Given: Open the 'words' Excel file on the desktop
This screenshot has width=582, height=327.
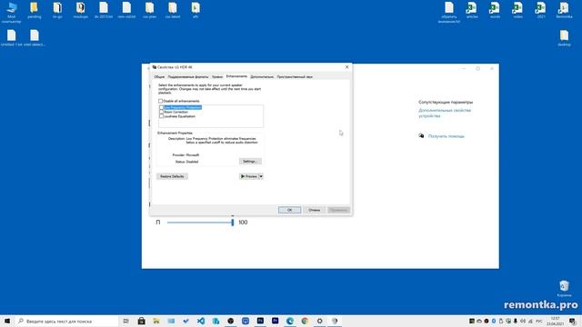Looking at the screenshot, I should pyautogui.click(x=495, y=10).
